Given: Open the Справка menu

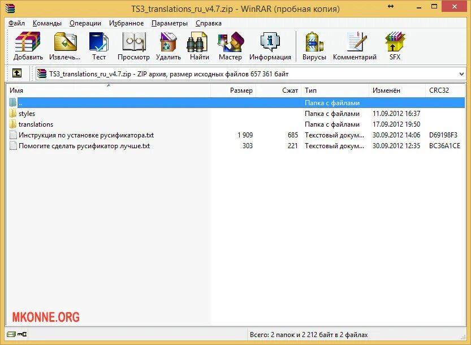Looking at the screenshot, I should (x=209, y=23).
